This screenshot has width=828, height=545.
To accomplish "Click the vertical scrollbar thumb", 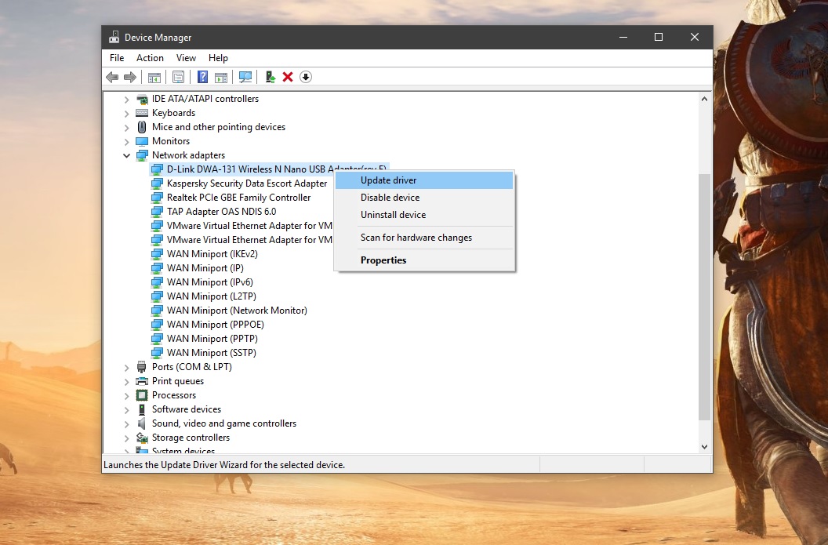I will [x=704, y=296].
